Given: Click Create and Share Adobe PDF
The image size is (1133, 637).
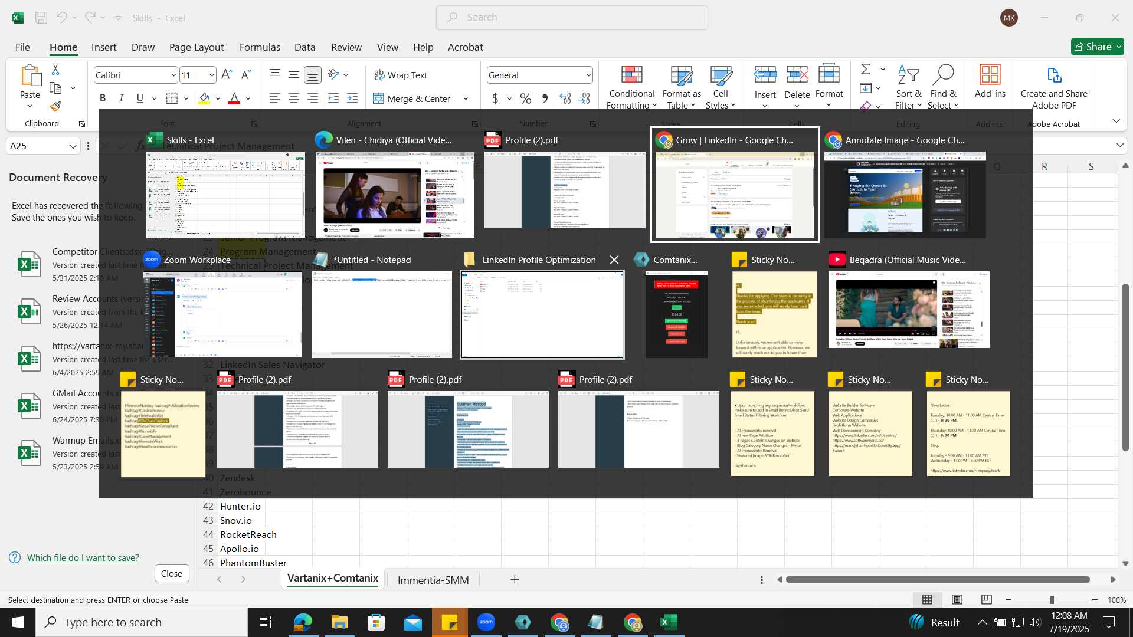Looking at the screenshot, I should (x=1054, y=87).
